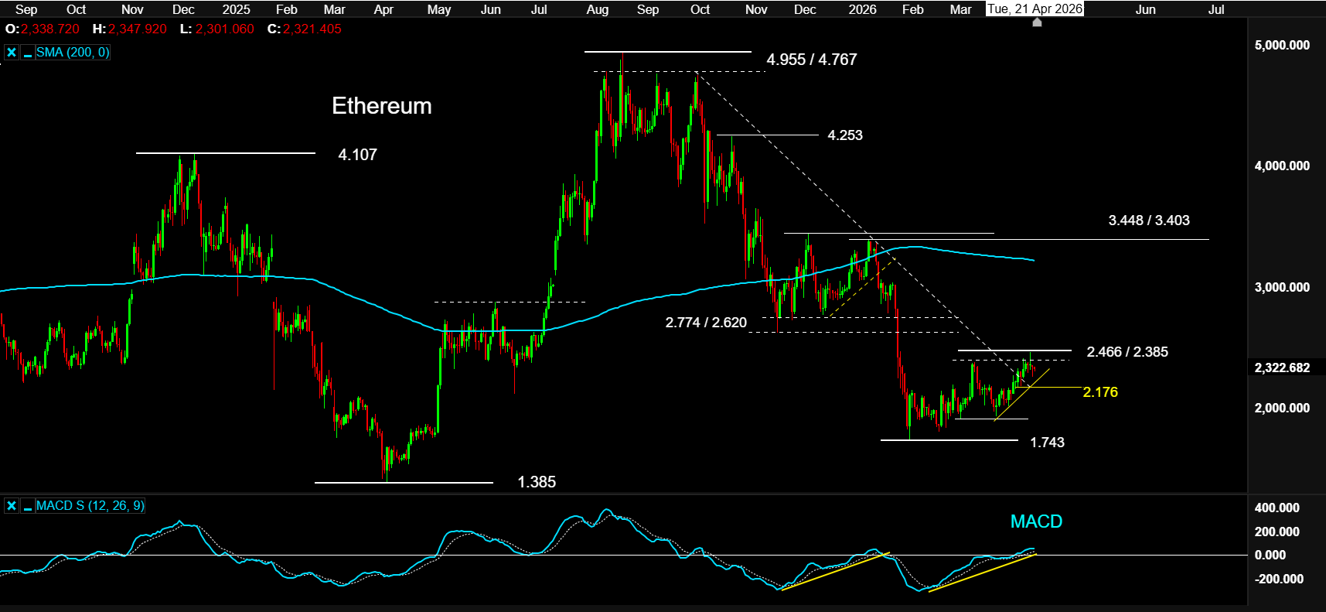Select the 'Tue, 21 Apr 2026' date label
This screenshot has width=1326, height=612.
[1035, 9]
